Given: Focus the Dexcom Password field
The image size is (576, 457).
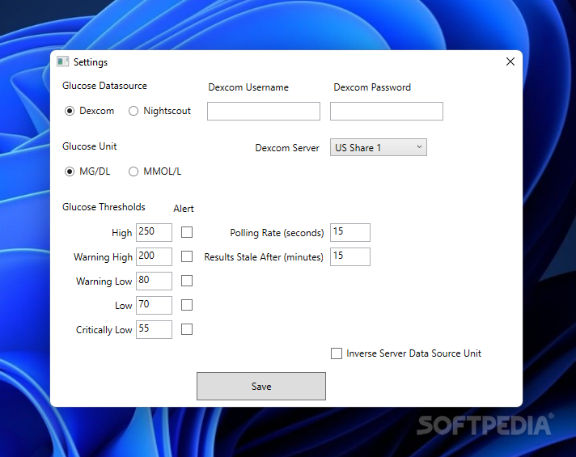Looking at the screenshot, I should 387,112.
